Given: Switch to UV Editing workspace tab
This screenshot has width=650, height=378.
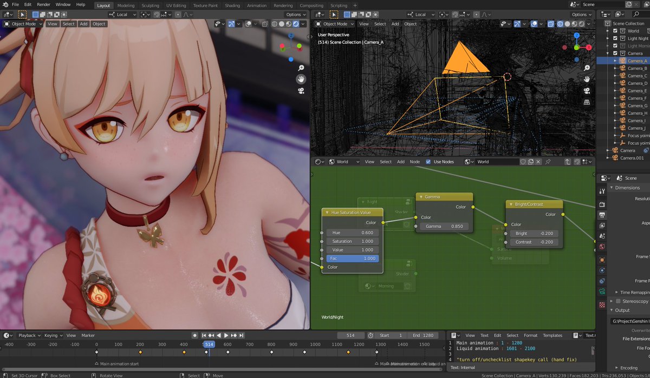Looking at the screenshot, I should [x=176, y=5].
